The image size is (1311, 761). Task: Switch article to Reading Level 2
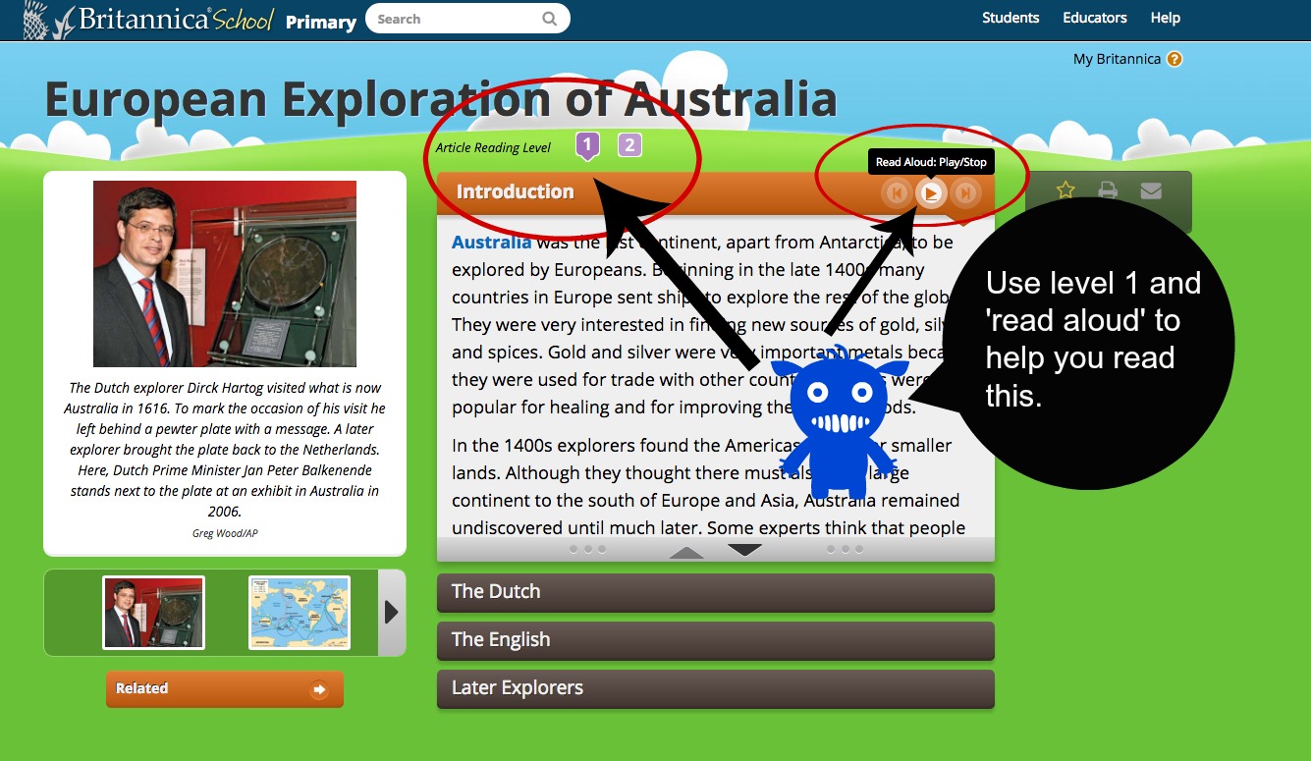click(628, 143)
